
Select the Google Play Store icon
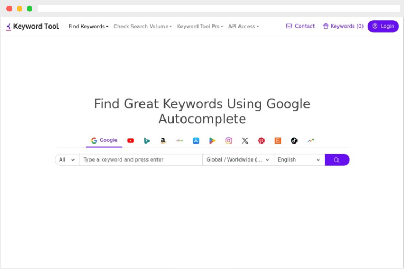(212, 140)
